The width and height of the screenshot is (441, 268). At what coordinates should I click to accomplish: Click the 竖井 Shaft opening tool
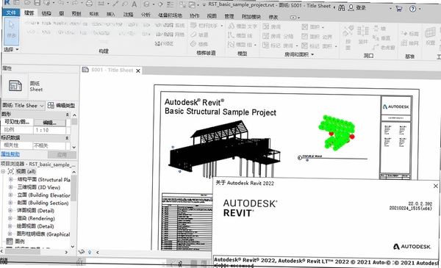tap(363, 35)
